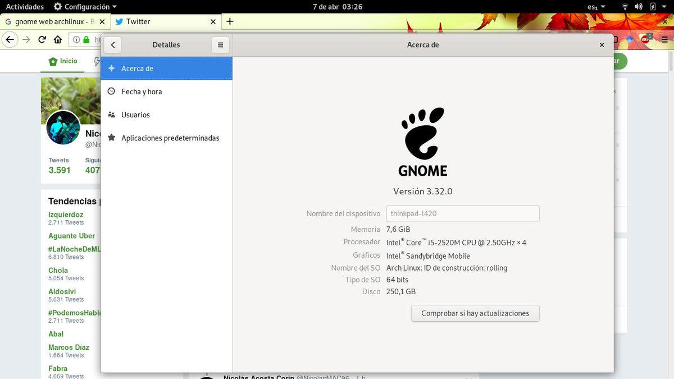The image size is (674, 379).
Task: Open the Aguante Uber trending topic
Action: 71,236
